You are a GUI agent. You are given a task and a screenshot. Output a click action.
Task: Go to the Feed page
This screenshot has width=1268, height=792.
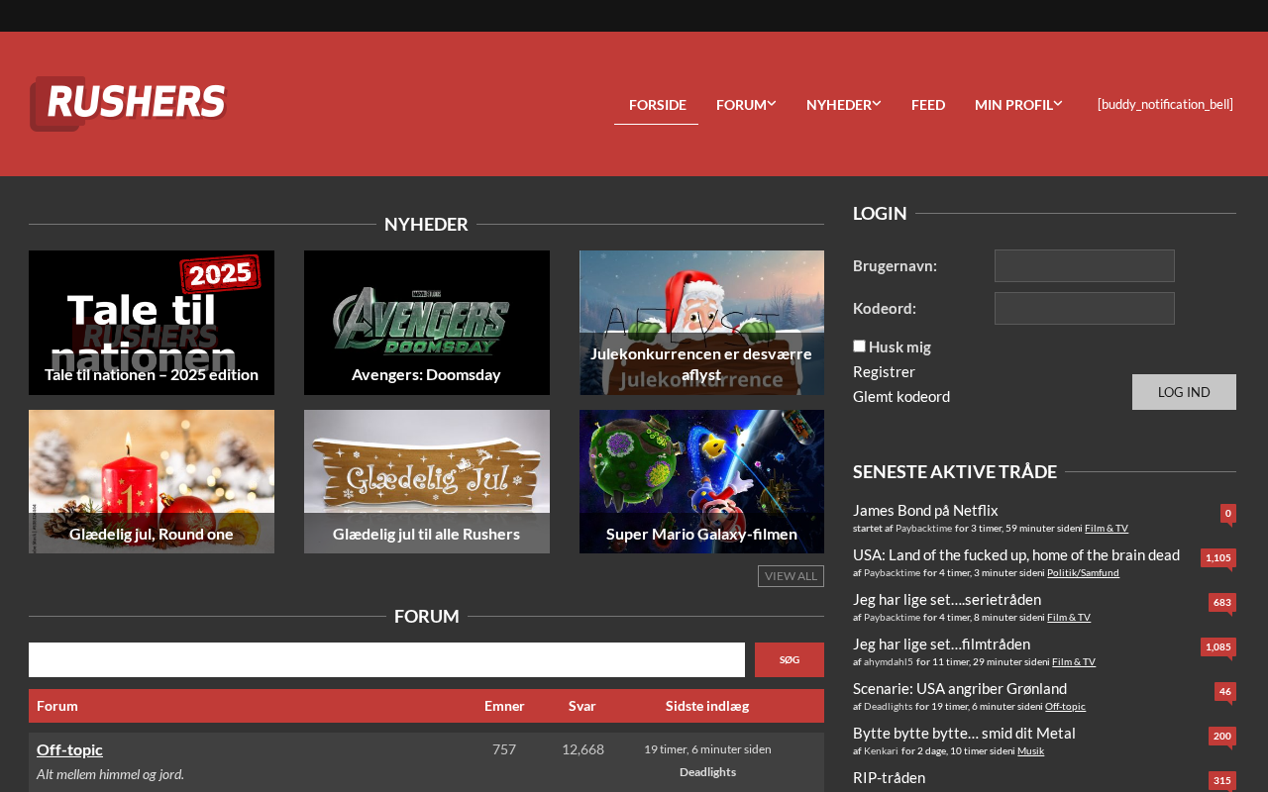coord(928,104)
